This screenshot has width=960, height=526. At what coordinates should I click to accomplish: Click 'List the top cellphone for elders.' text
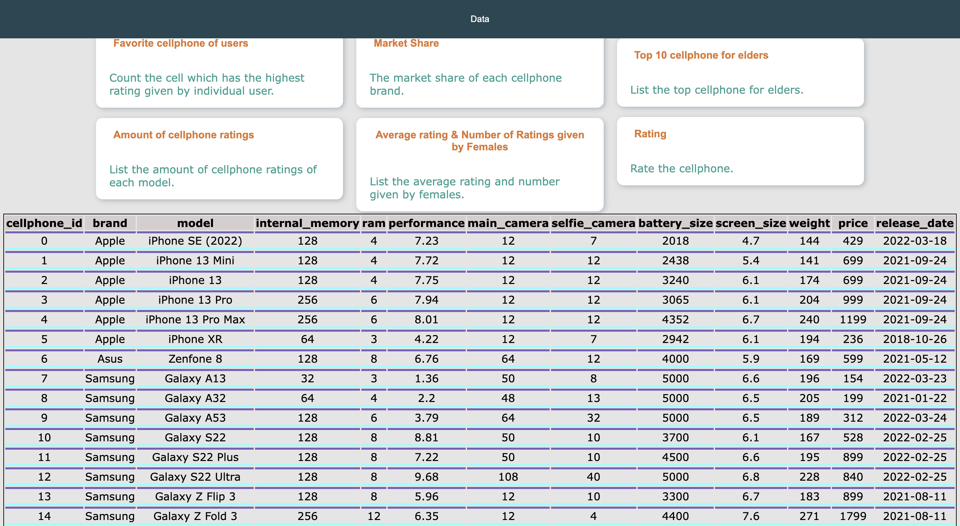pyautogui.click(x=716, y=90)
